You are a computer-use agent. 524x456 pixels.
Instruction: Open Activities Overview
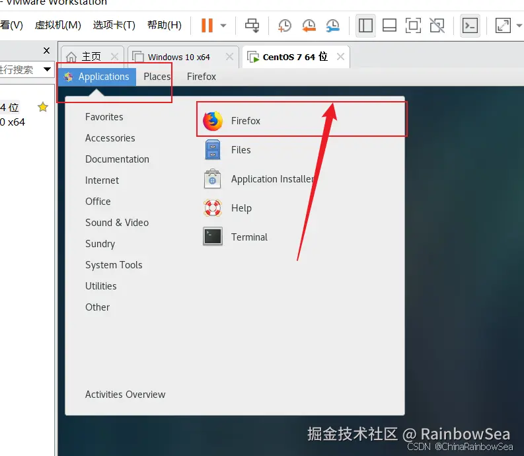[125, 395]
